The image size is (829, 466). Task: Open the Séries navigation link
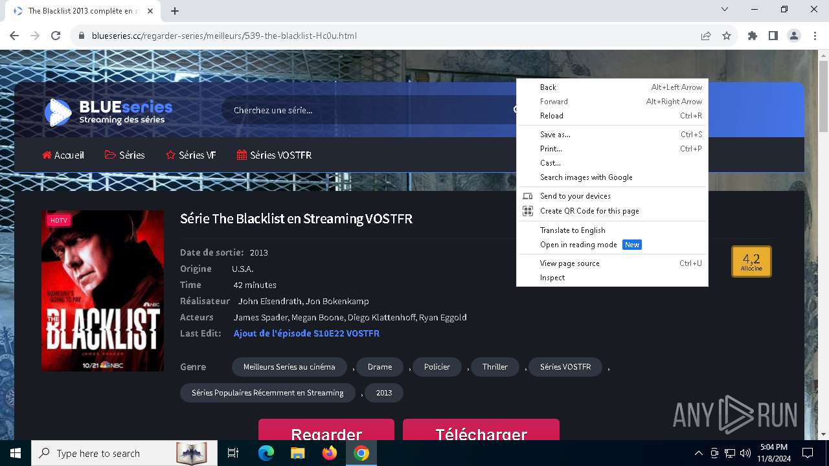point(125,155)
